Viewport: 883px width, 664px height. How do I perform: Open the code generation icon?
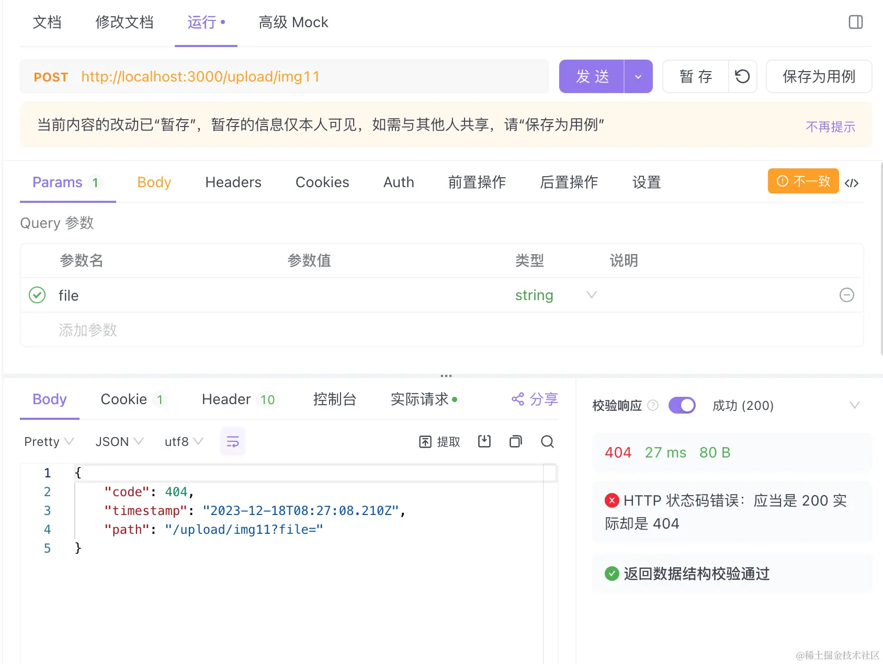click(852, 182)
